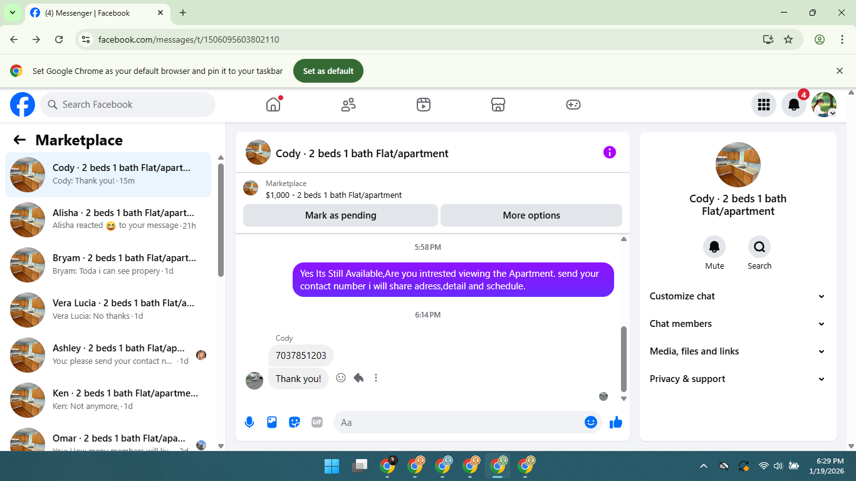856x481 pixels.
Task: Open the Facebook apps grid menu
Action: (x=763, y=105)
